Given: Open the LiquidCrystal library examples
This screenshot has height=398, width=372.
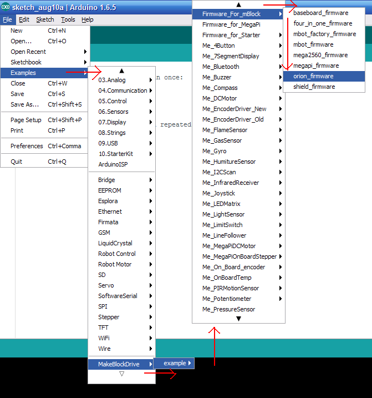Looking at the screenshot, I should [122, 243].
